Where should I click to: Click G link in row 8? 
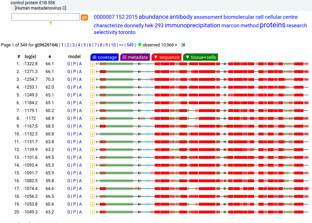pyautogui.click(x=69, y=118)
